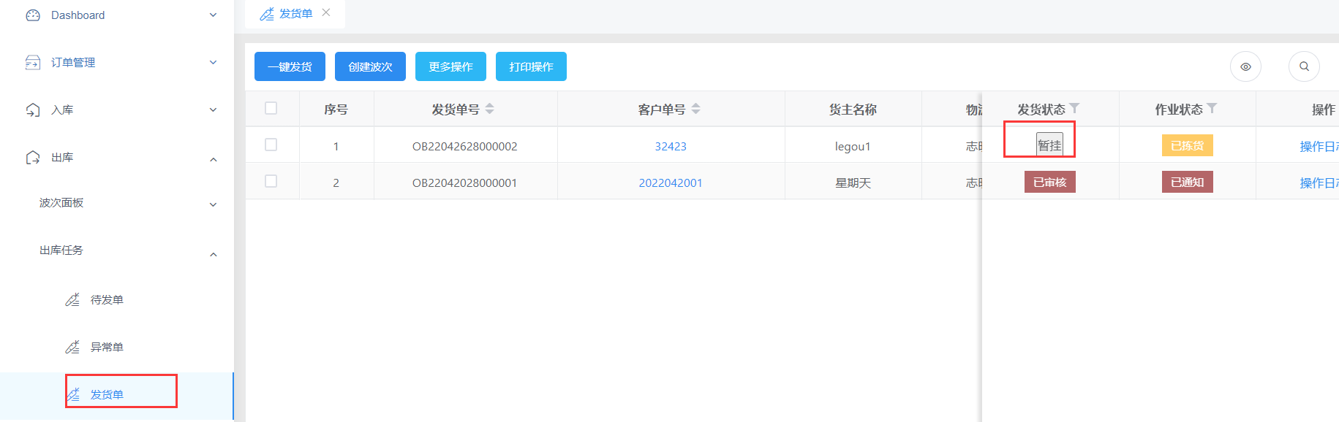The height and width of the screenshot is (422, 1339).
Task: Collapse the 出库 menu chevron
Action: pos(213,159)
